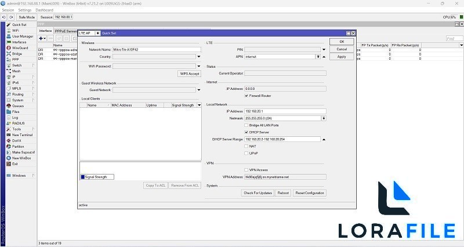Click the blue plus add button in PPP window

41,38
